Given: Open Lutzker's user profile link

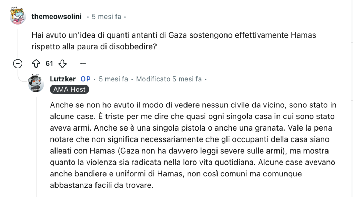Looking at the screenshot, I should coord(63,79).
